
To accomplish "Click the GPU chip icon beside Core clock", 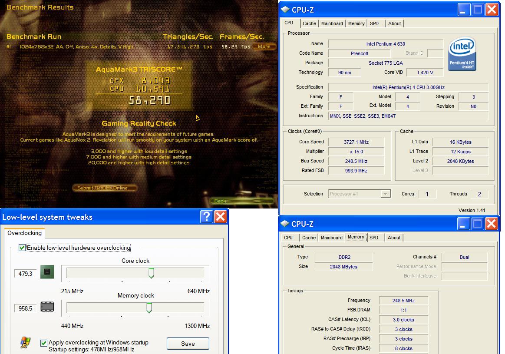I will [x=47, y=272].
